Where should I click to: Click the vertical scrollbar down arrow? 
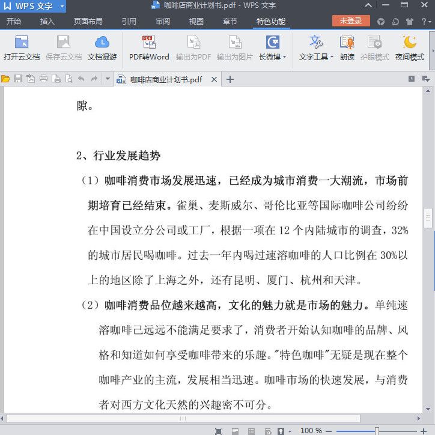point(428,409)
